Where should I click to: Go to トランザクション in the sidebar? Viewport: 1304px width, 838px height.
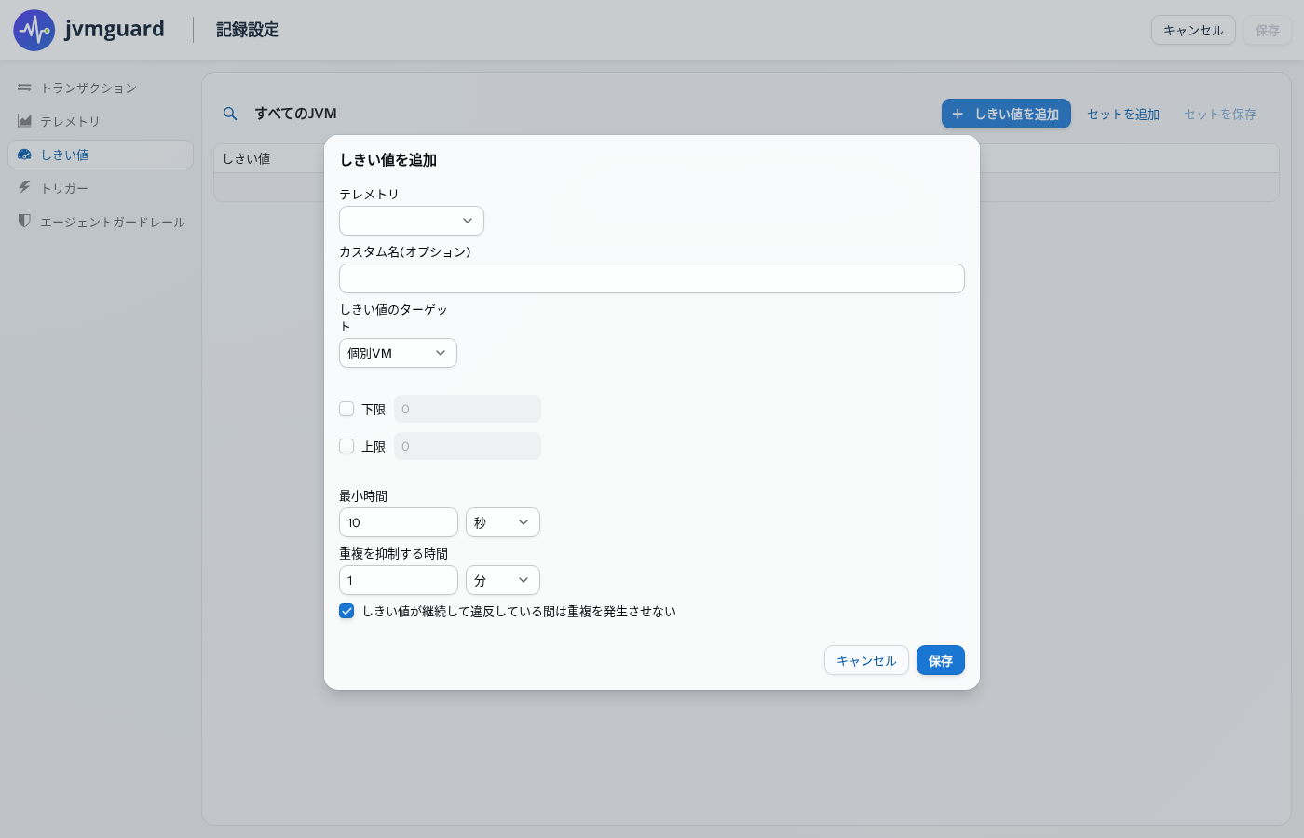[x=101, y=88]
